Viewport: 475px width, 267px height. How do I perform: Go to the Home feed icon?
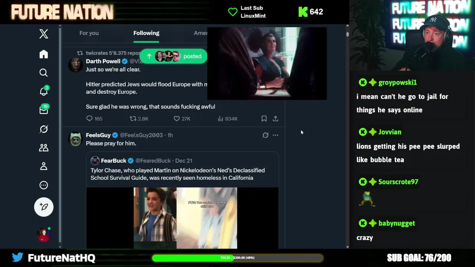point(44,54)
